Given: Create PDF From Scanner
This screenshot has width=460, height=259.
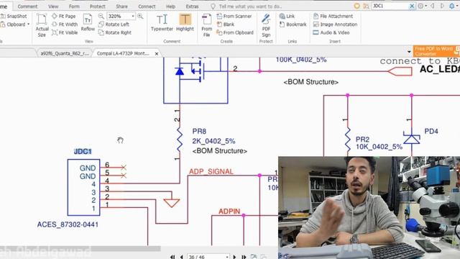Looking at the screenshot, I should 234,16.
